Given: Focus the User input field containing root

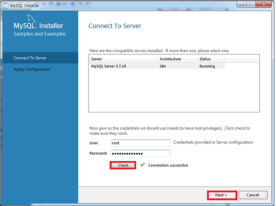Looking at the screenshot, I should tap(140, 143).
